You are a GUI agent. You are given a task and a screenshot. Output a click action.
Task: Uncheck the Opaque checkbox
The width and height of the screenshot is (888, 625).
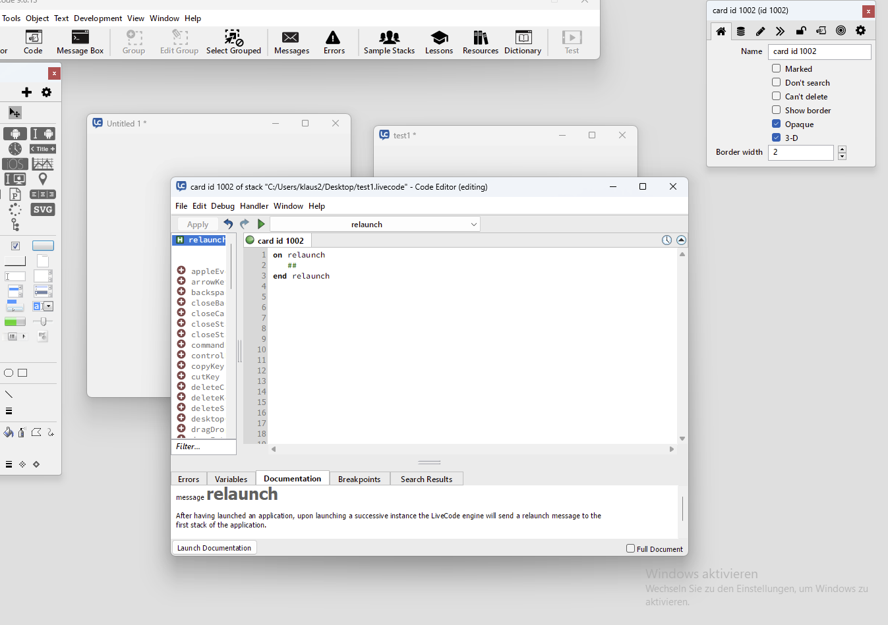[x=777, y=124]
